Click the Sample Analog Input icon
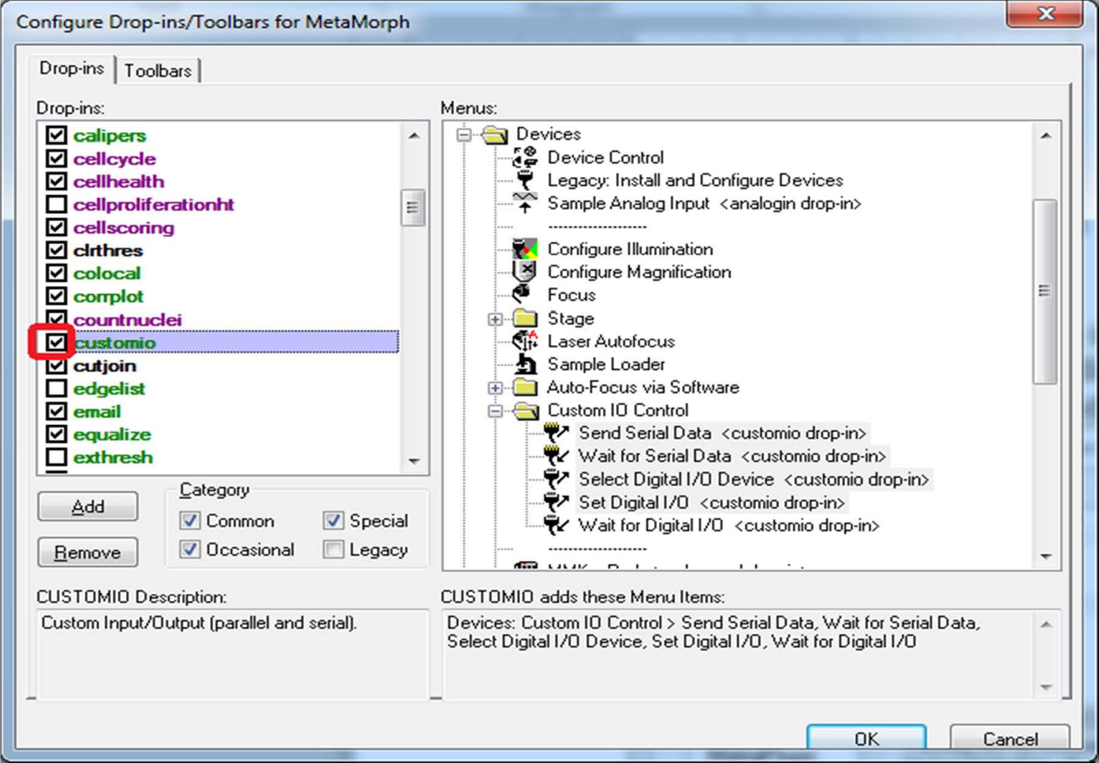 coord(524,203)
